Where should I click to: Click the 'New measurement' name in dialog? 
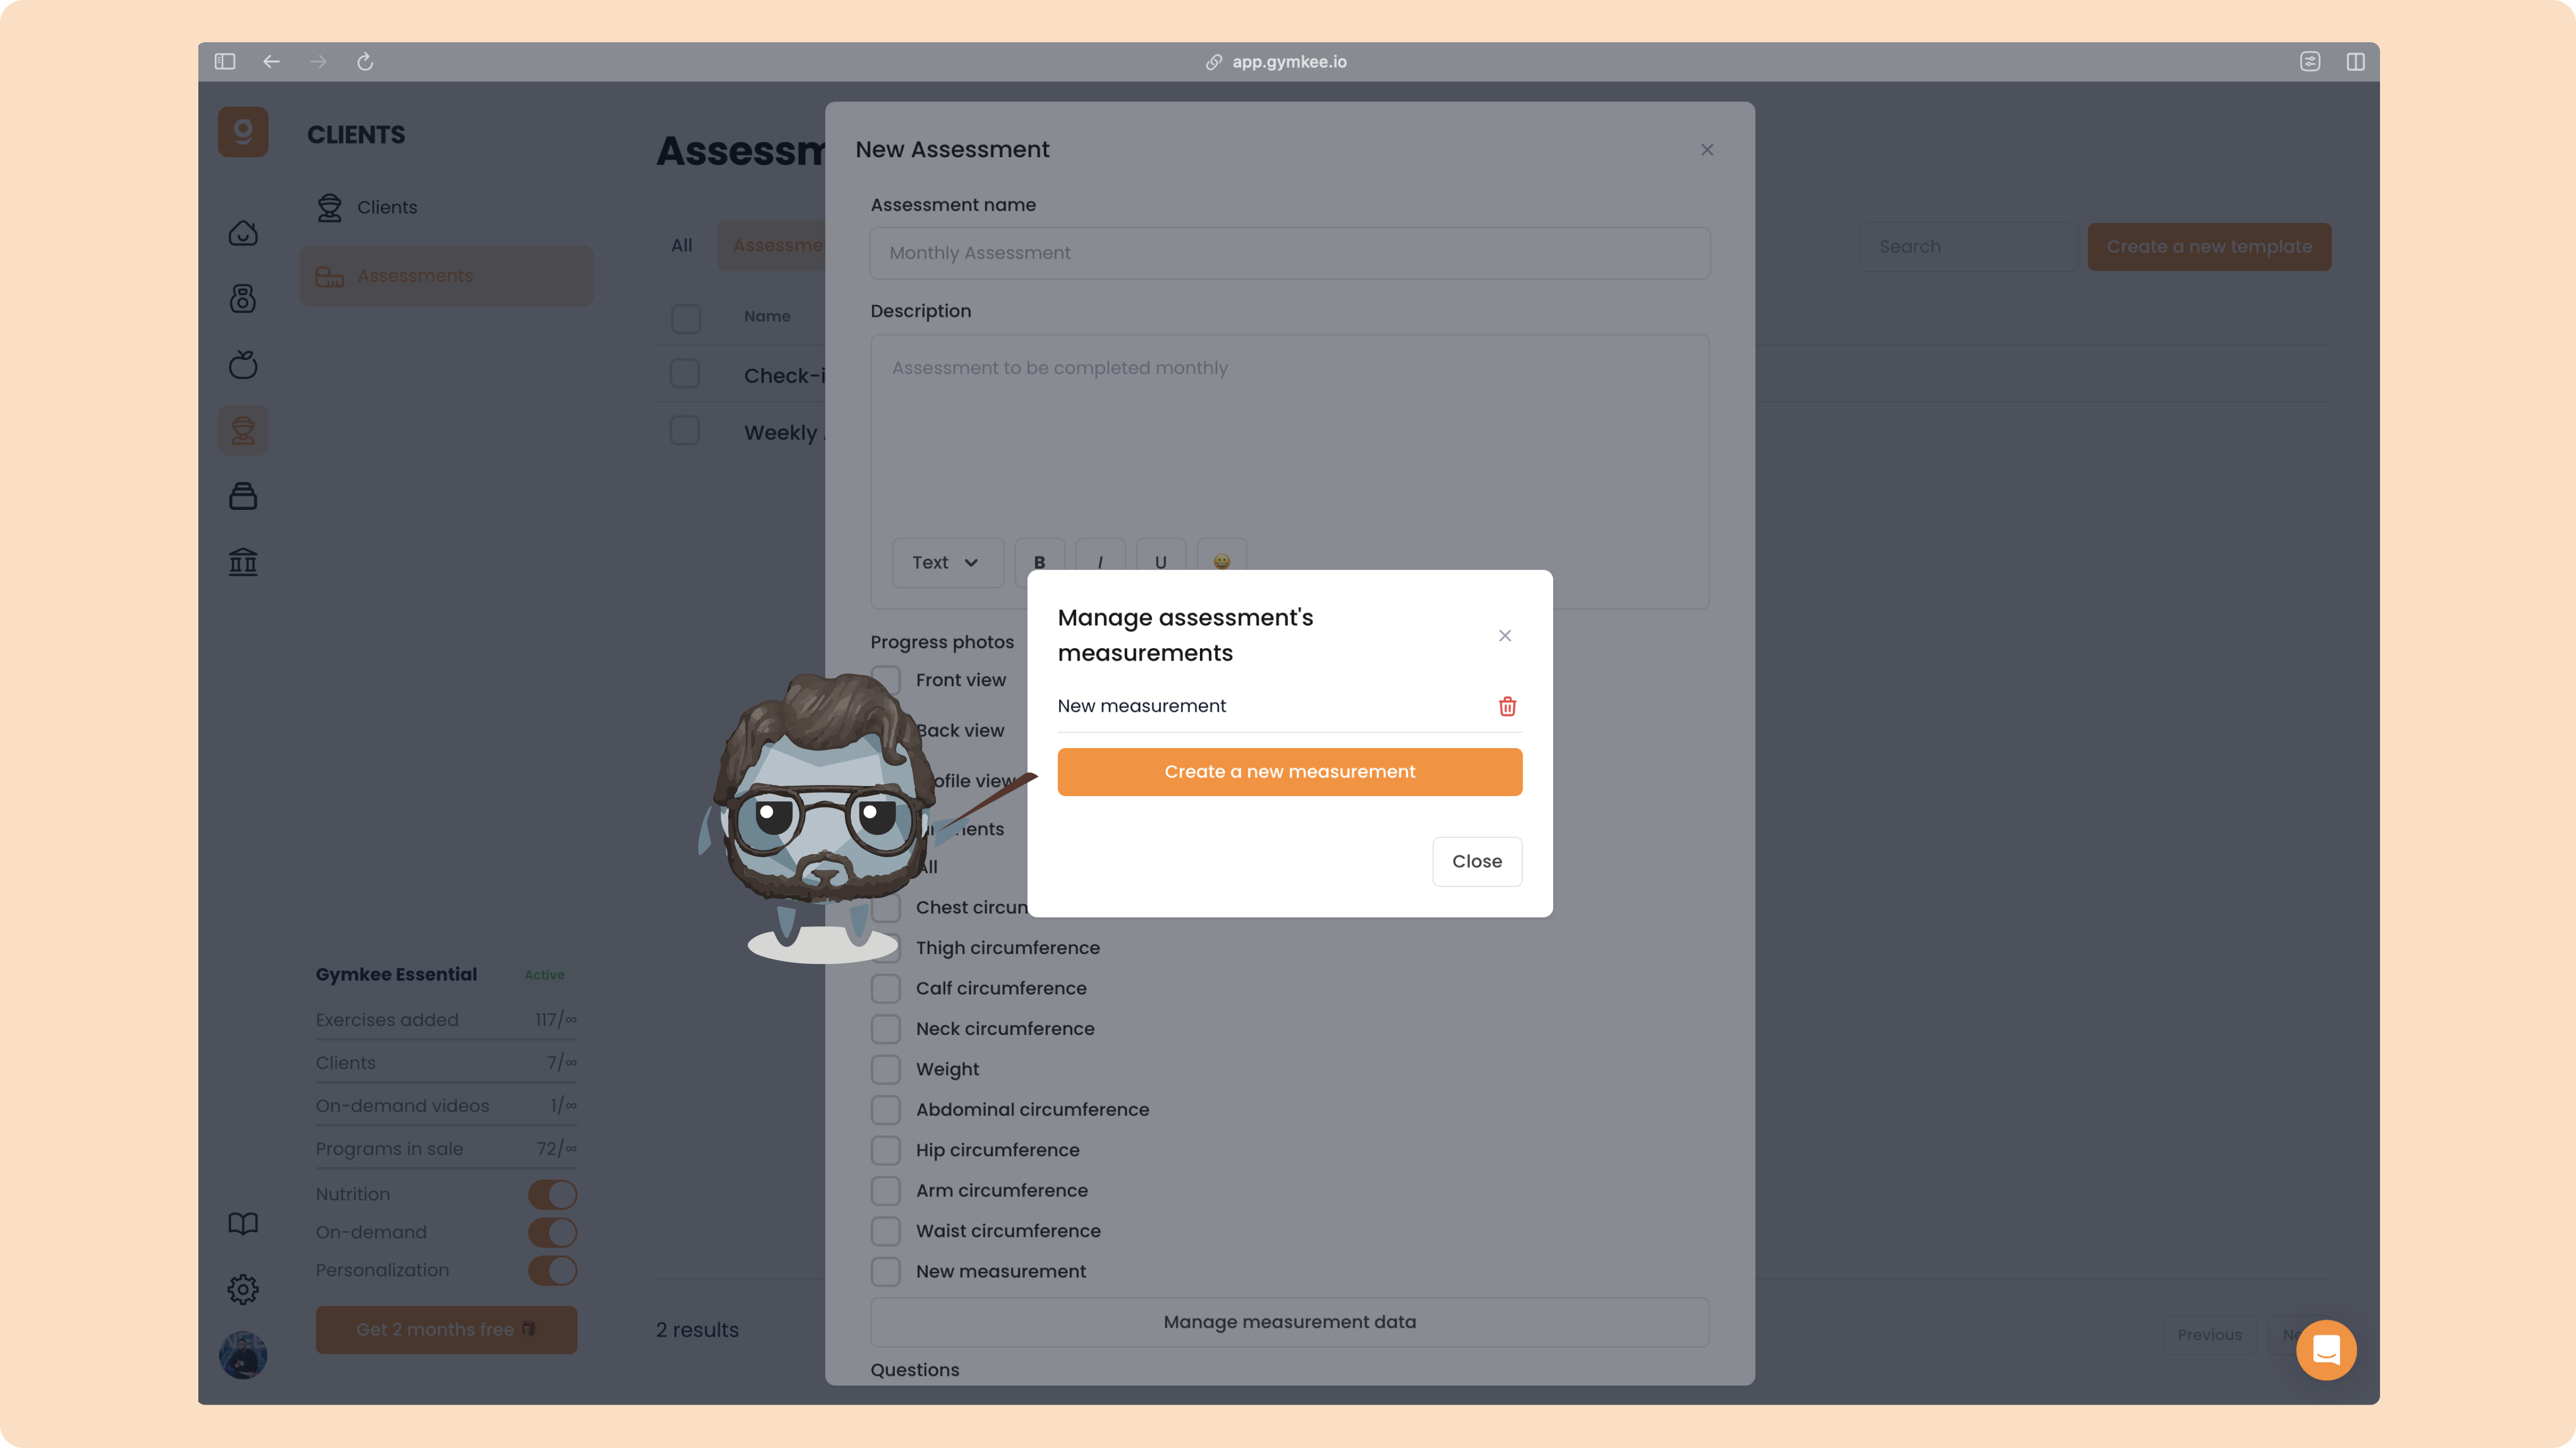[x=1141, y=706]
